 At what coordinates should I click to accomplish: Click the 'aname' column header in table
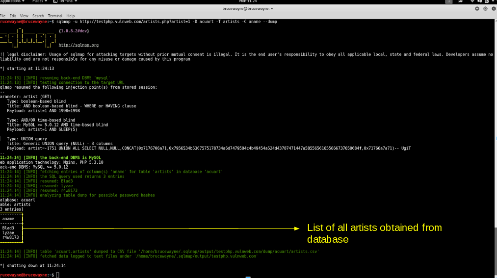[8, 219]
